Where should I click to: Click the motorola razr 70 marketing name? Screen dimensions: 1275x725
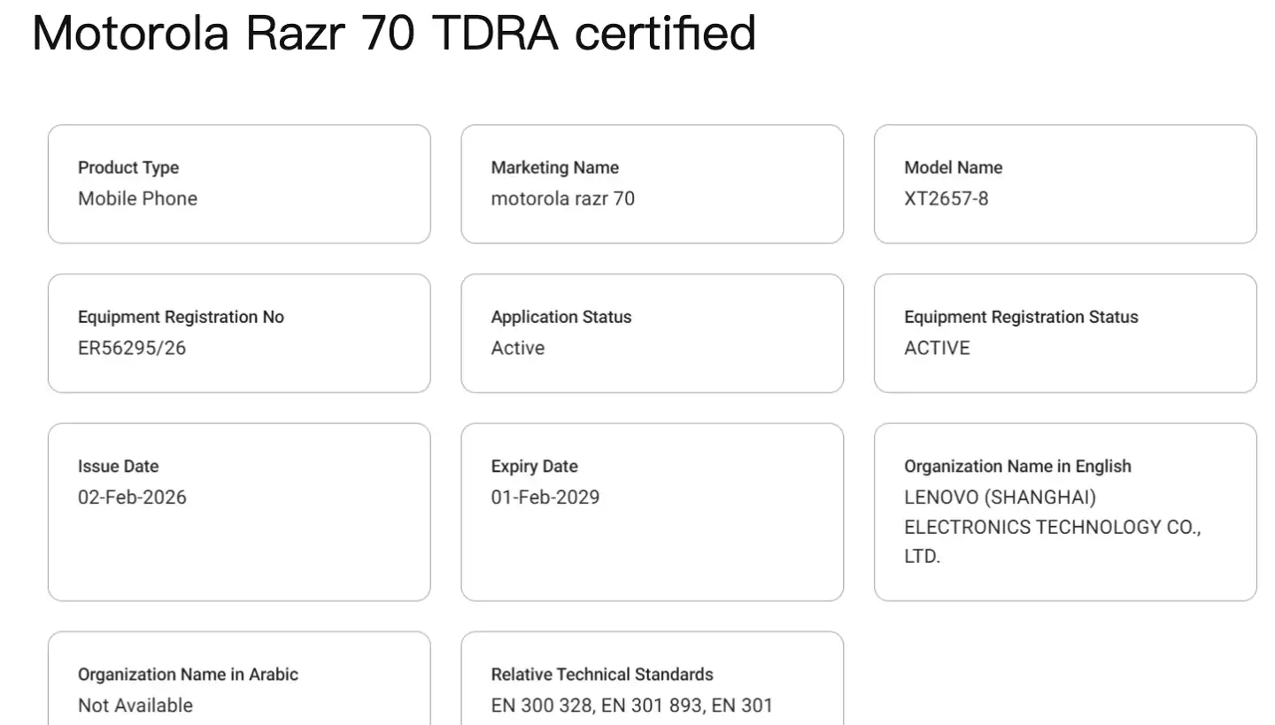click(x=563, y=198)
